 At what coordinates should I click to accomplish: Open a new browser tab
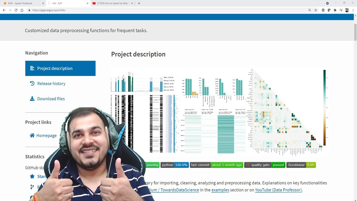(139, 3)
